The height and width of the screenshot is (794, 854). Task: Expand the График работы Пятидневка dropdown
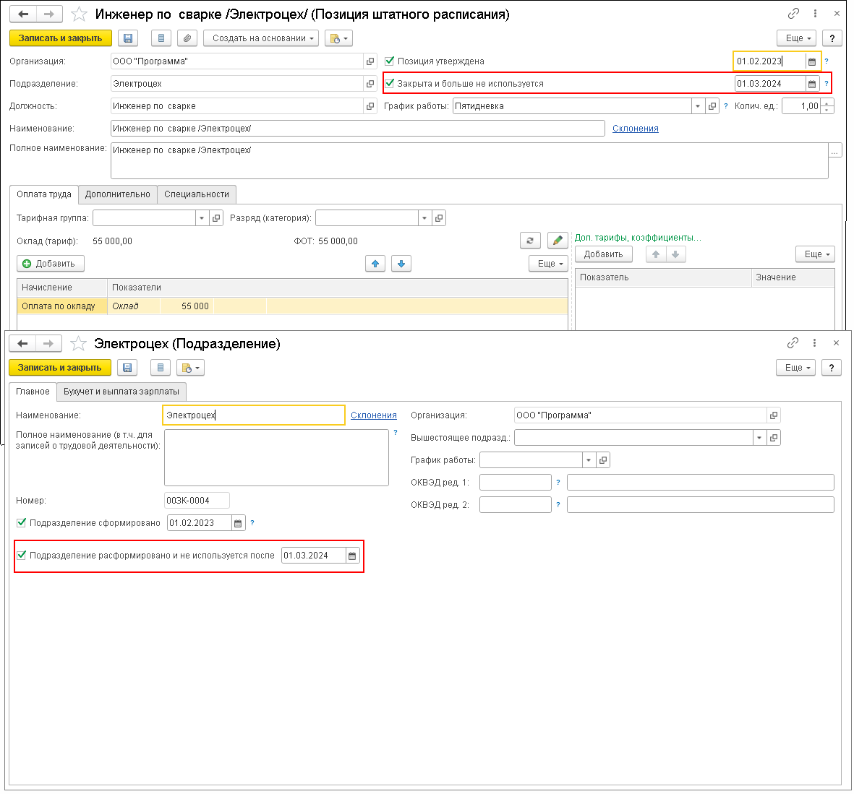click(698, 106)
